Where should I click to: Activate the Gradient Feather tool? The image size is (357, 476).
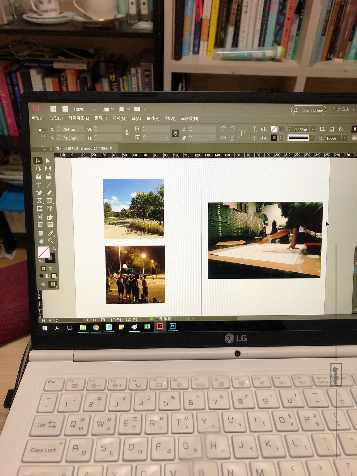50,225
